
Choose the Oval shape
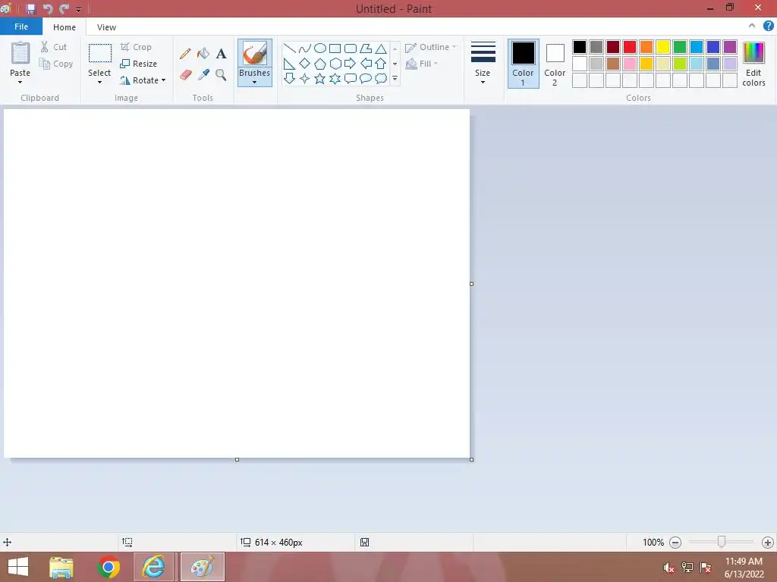320,48
